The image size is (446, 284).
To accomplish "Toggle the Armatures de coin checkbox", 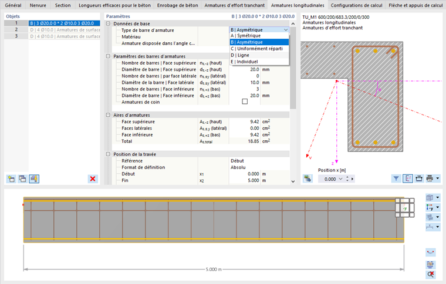I will tap(245, 102).
